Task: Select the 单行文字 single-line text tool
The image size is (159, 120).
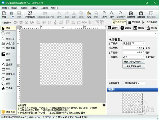Action: pos(8,38)
